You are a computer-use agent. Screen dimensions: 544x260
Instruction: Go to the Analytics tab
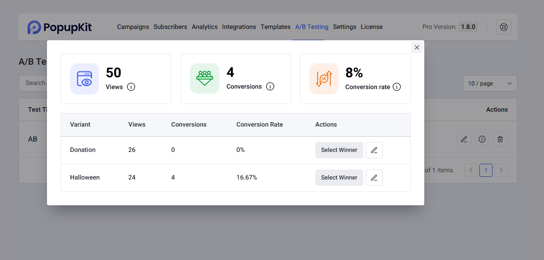pyautogui.click(x=204, y=27)
